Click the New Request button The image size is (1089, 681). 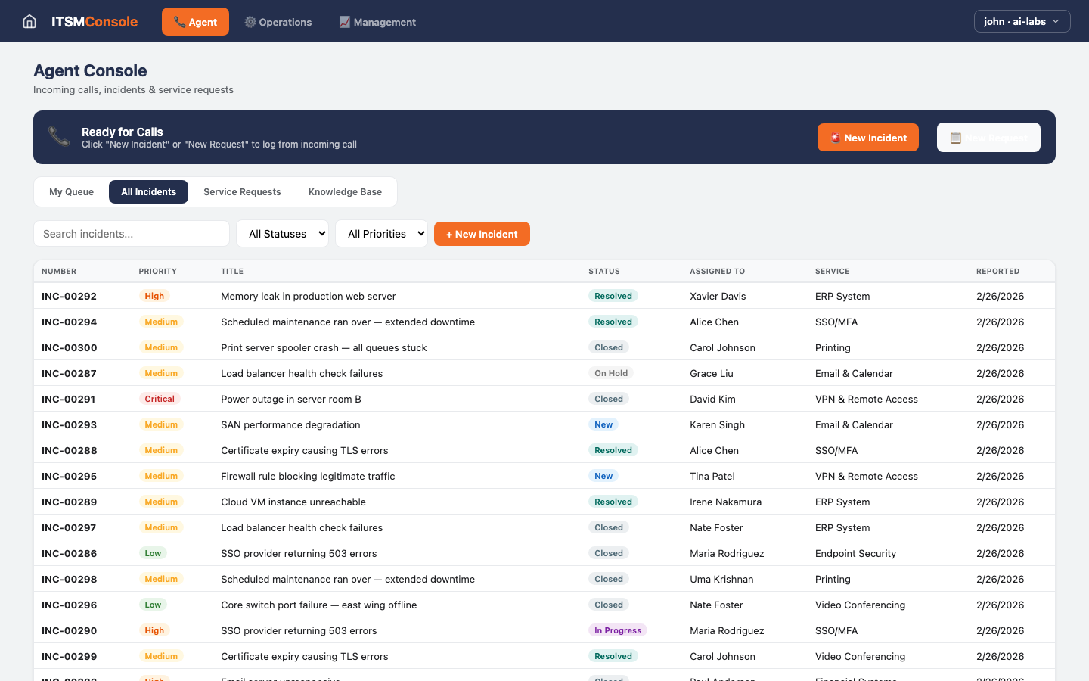pos(988,137)
